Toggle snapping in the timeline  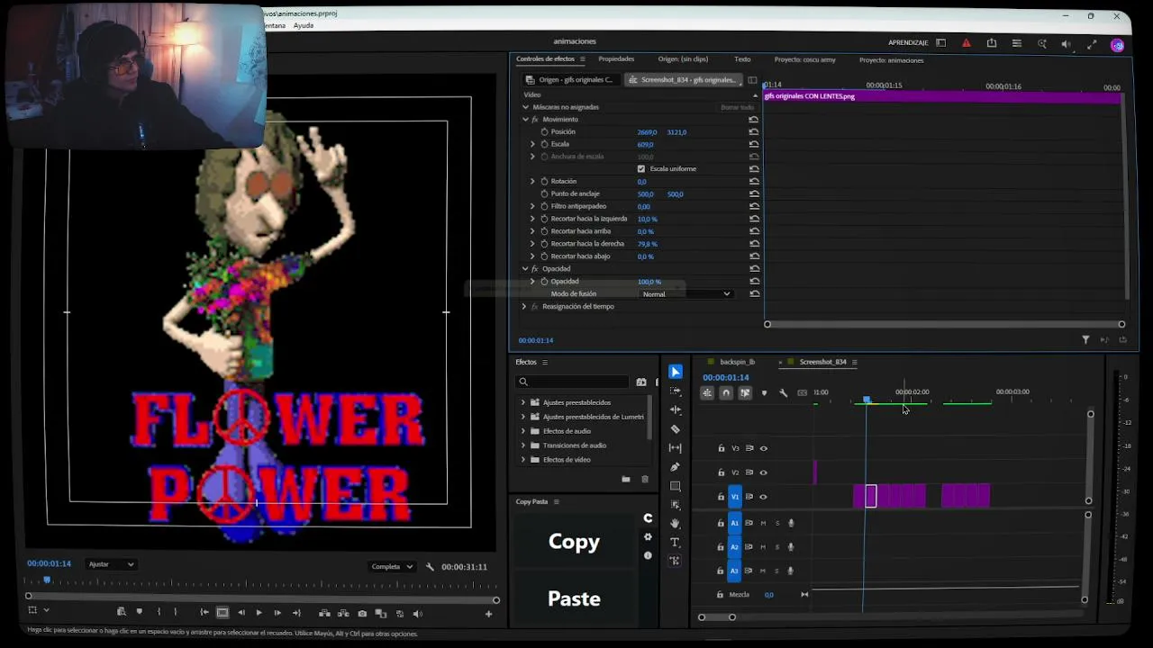(726, 392)
